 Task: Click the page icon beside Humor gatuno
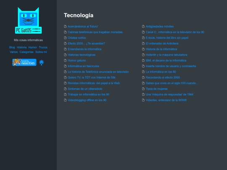(65, 60)
